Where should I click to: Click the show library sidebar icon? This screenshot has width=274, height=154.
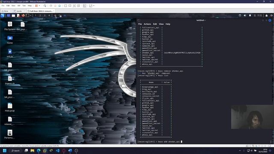tap(66, 6)
